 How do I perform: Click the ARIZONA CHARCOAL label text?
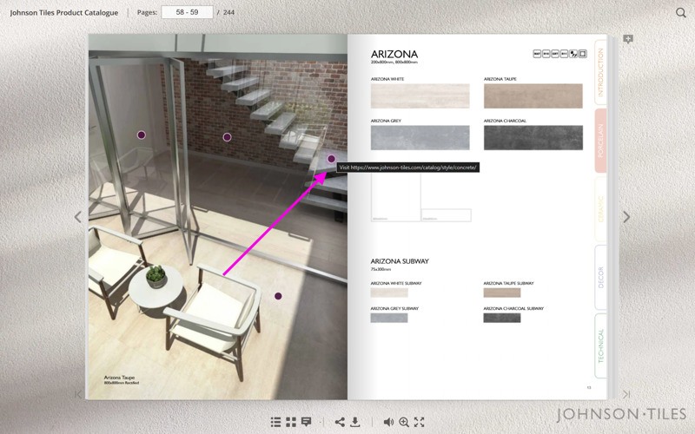[x=505, y=121]
